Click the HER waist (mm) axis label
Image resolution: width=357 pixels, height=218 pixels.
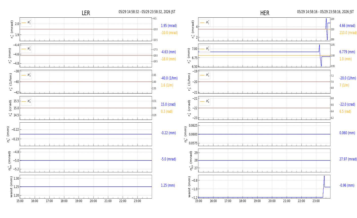click(189, 187)
